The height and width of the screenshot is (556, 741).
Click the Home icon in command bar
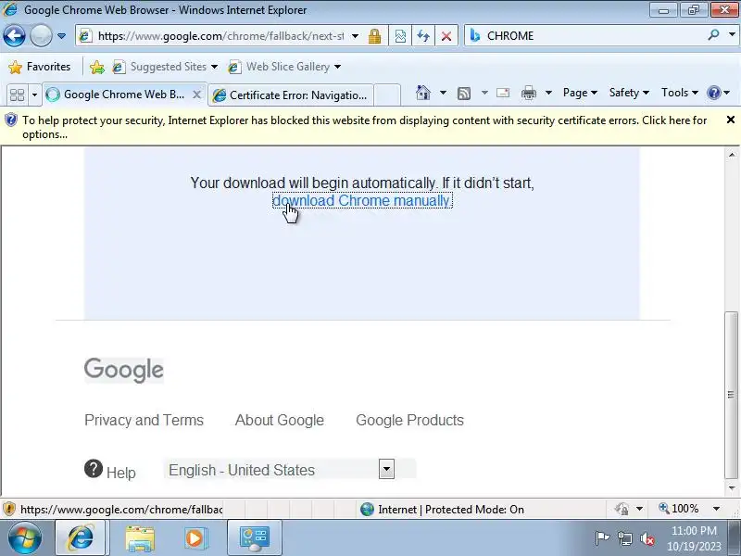(423, 93)
